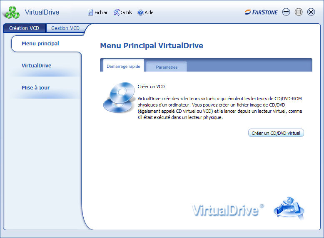Click the stacked CD discs icon
Screen dimensions: 324x238
pos(119,97)
